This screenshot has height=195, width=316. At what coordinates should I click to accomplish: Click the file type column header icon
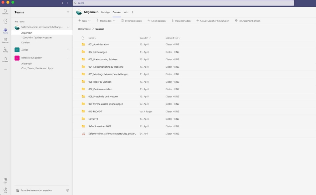(83, 38)
